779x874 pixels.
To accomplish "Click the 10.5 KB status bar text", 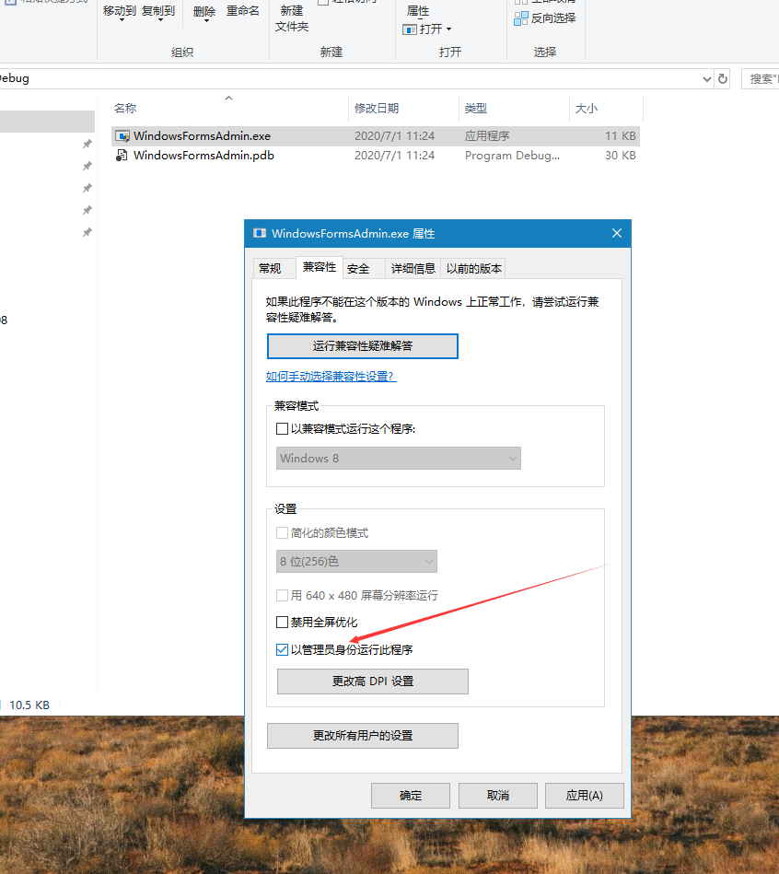I will (29, 705).
